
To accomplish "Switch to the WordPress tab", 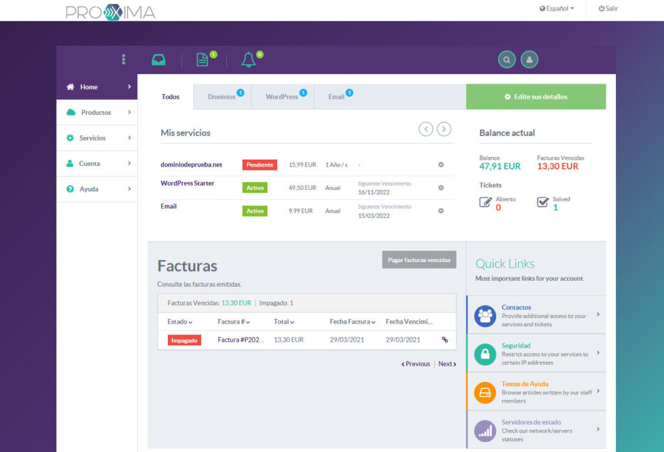I will (x=282, y=97).
